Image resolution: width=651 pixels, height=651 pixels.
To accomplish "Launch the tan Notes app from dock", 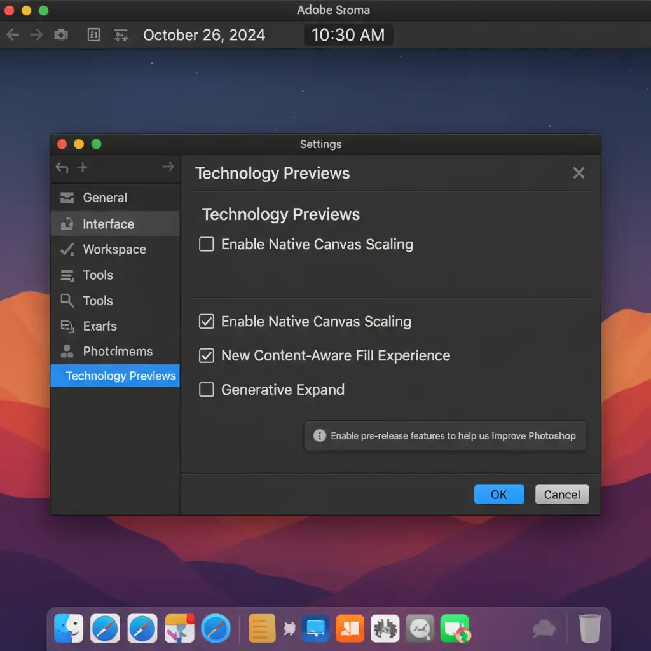I will pyautogui.click(x=262, y=628).
